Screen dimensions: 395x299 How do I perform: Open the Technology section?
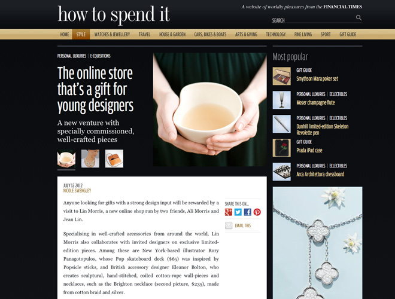(x=275, y=34)
